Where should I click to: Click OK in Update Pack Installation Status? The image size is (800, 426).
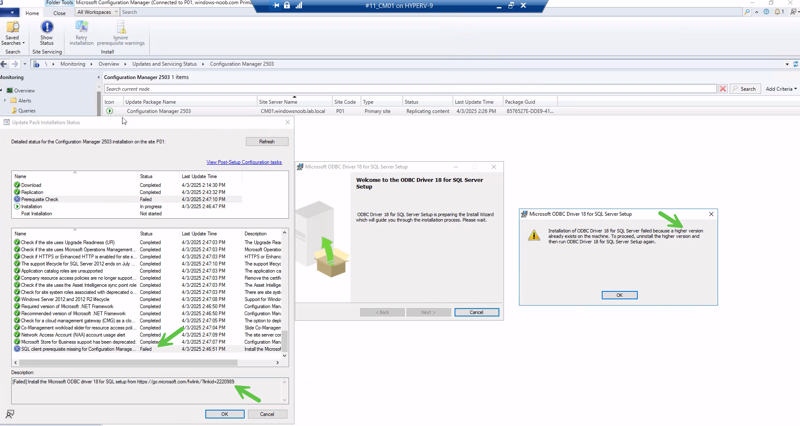coord(225,414)
